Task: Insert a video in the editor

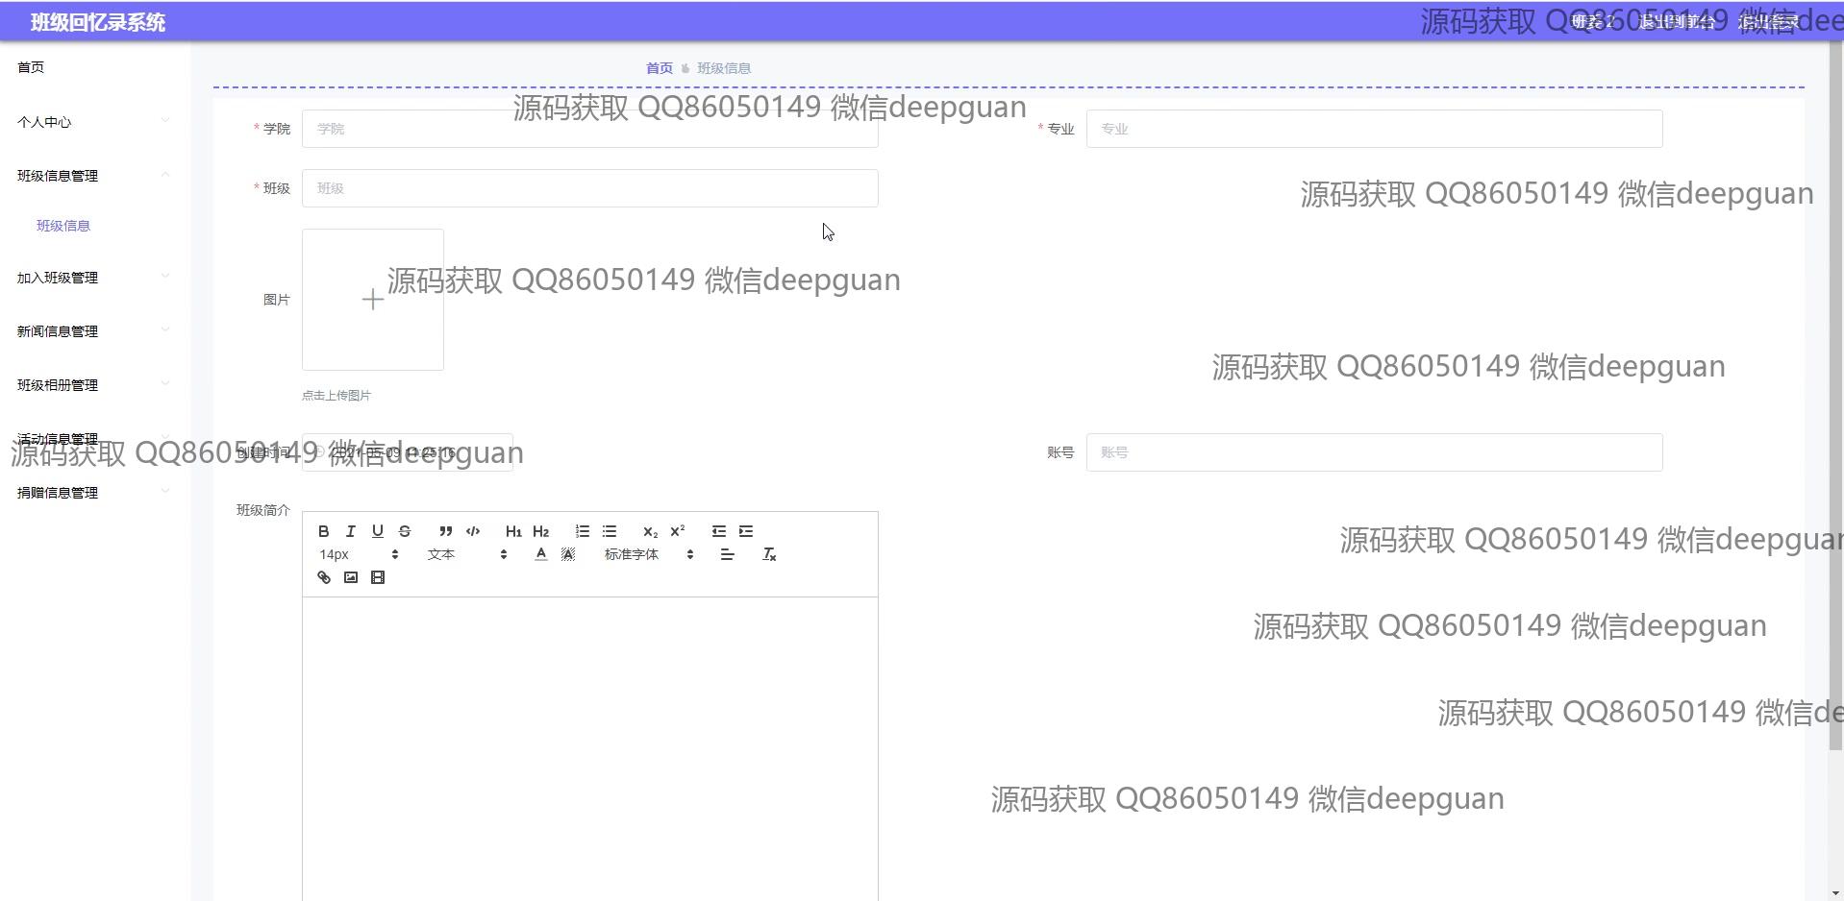Action: coord(378,577)
